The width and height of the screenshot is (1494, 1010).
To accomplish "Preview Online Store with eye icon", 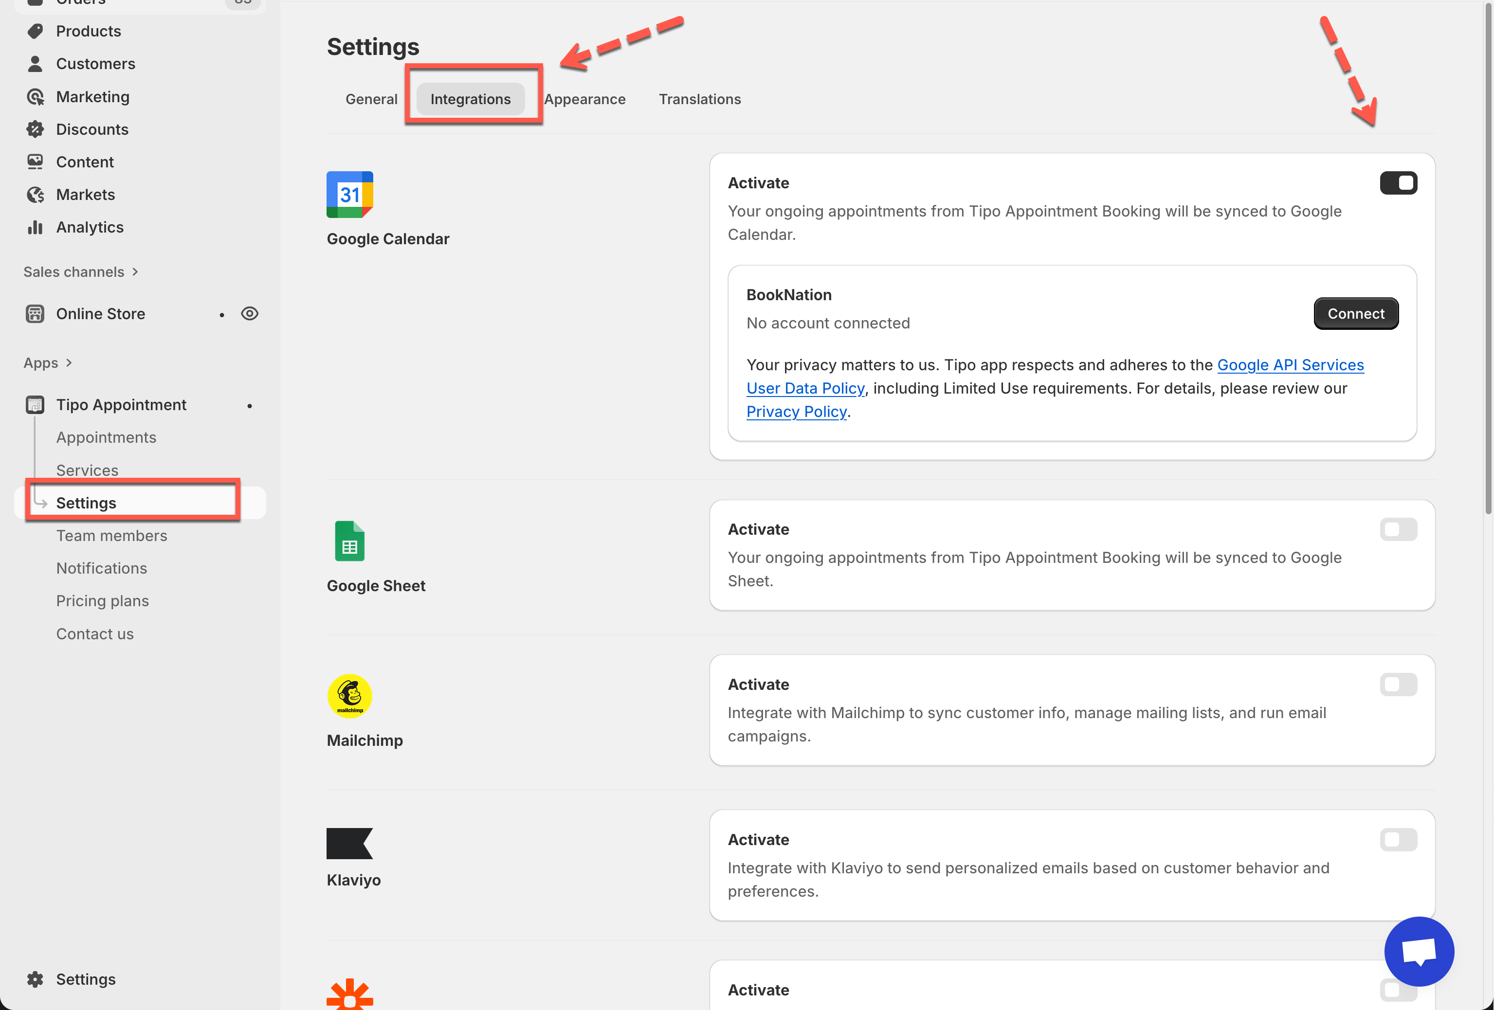I will click(x=250, y=313).
